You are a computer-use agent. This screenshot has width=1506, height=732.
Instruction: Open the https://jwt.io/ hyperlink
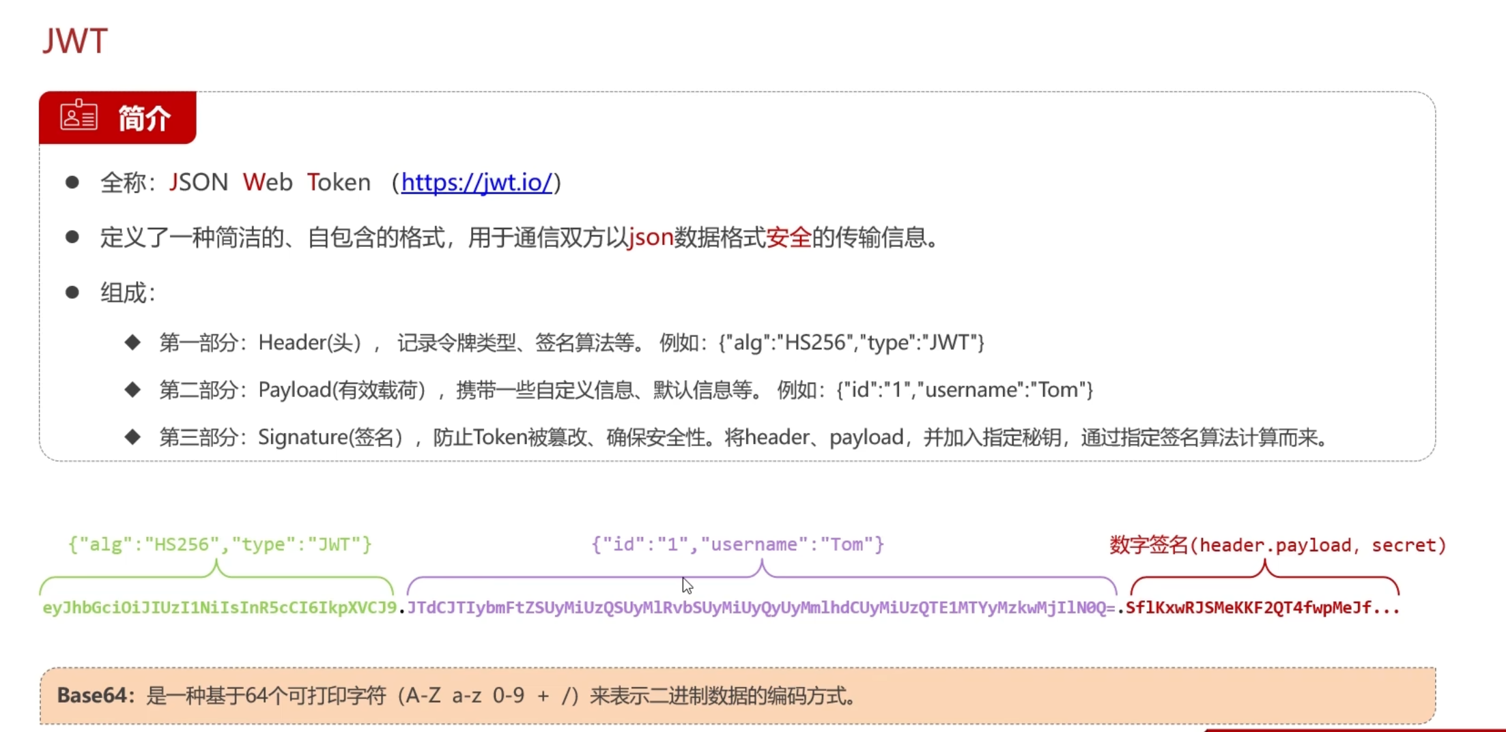[x=478, y=182]
